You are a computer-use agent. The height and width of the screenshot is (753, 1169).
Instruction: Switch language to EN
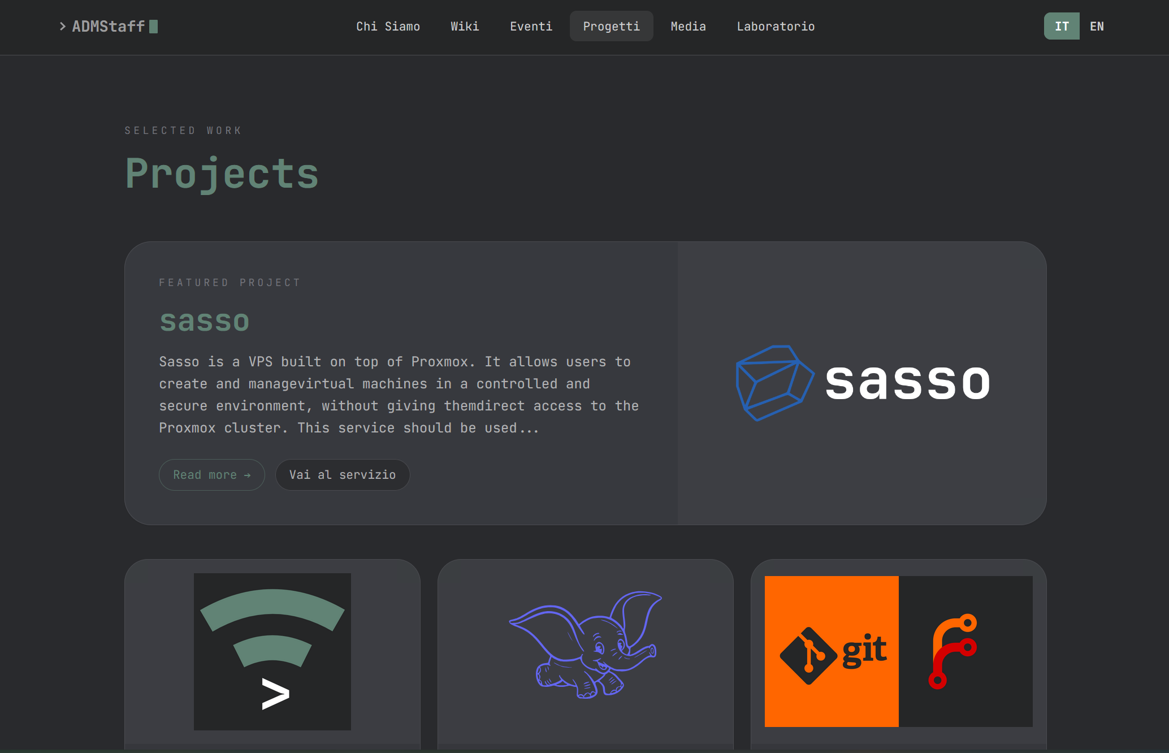1097,26
